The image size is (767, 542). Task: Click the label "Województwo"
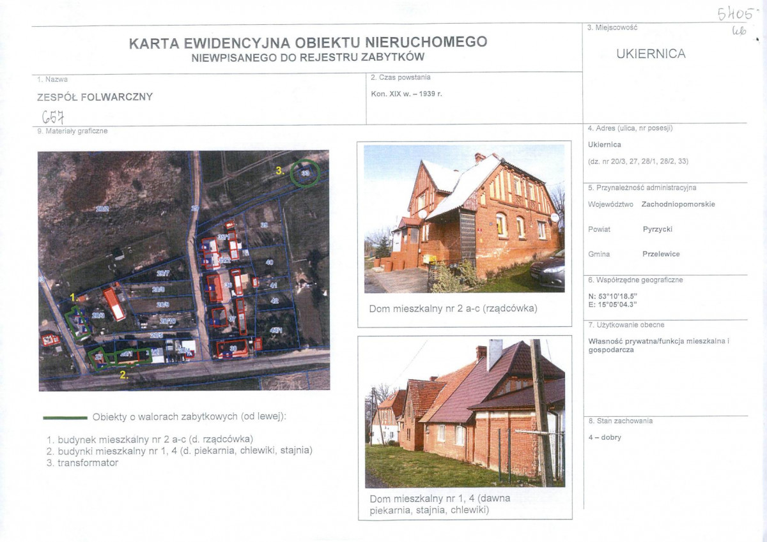pos(610,204)
